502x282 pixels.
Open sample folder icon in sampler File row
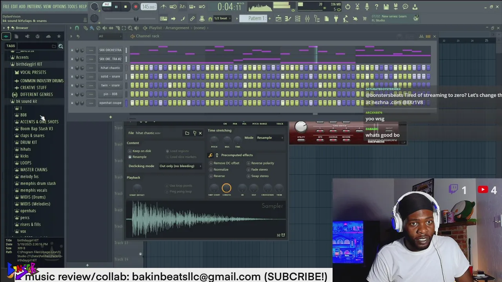click(187, 133)
